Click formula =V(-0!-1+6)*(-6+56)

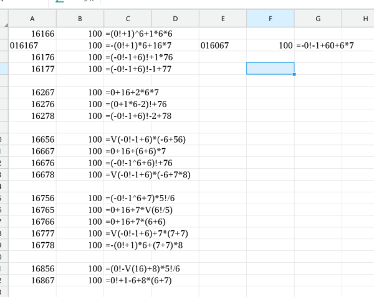point(145,139)
